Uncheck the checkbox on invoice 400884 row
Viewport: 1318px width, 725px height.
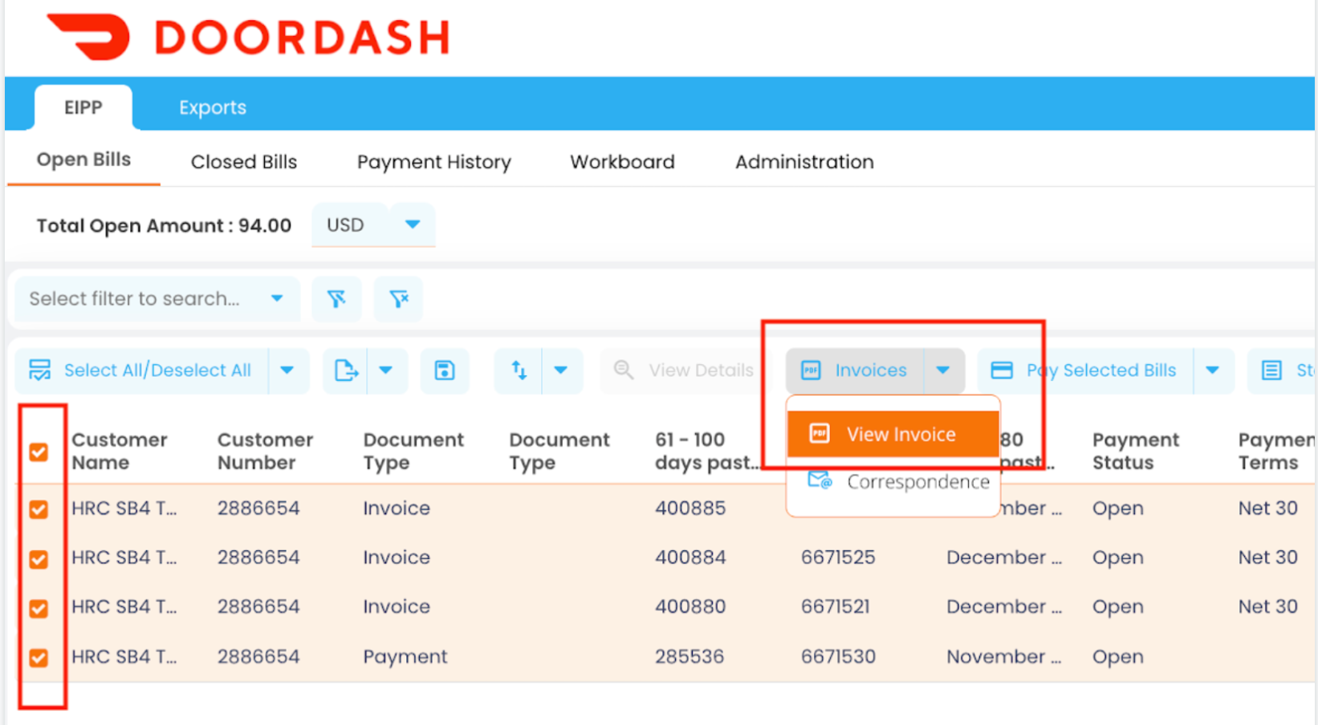point(40,558)
